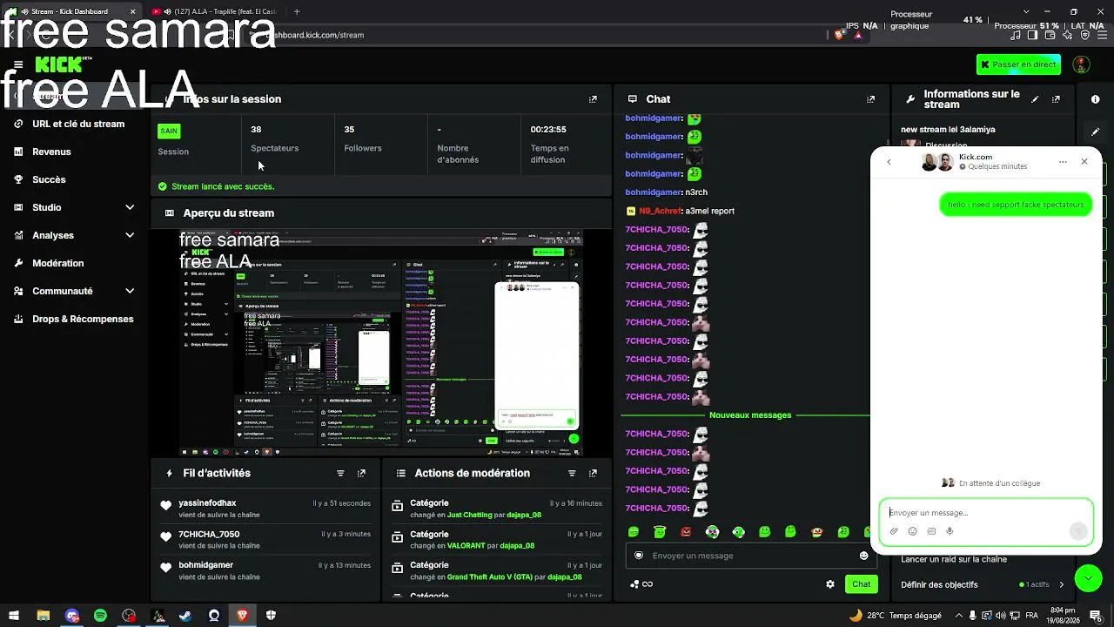Filter the Fil d'activités feed
Screen dimensions: 1114x627
click(x=340, y=473)
